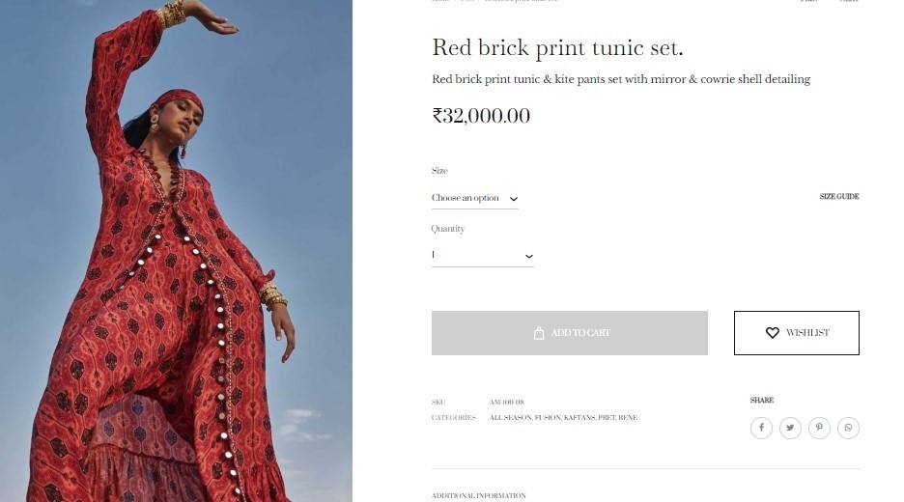The width and height of the screenshot is (904, 502).
Task: Go to the Fusion category
Action: click(547, 418)
